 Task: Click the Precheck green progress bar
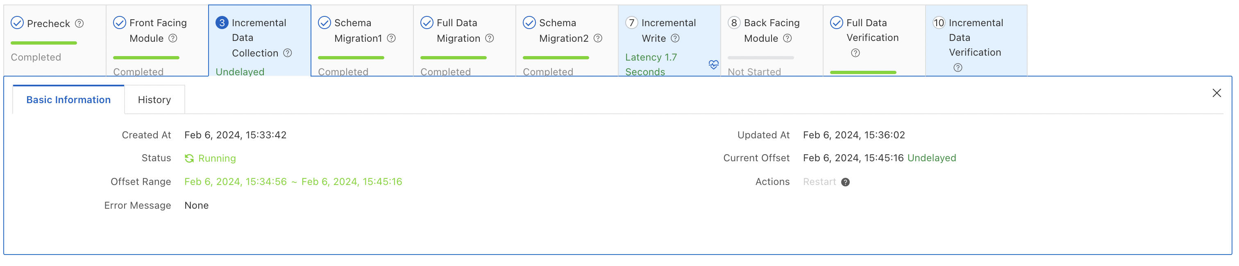43,43
